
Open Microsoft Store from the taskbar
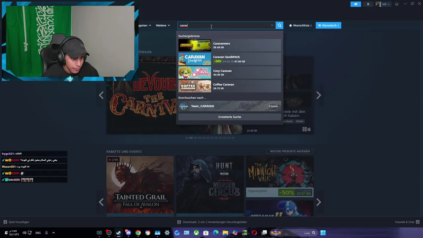pos(206,233)
